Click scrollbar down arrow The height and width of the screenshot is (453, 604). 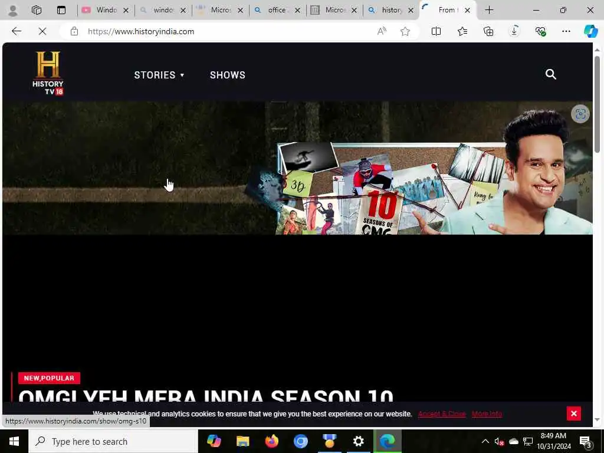point(597,419)
